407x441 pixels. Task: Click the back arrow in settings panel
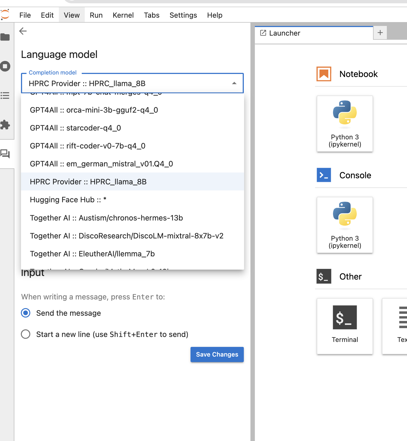[23, 31]
